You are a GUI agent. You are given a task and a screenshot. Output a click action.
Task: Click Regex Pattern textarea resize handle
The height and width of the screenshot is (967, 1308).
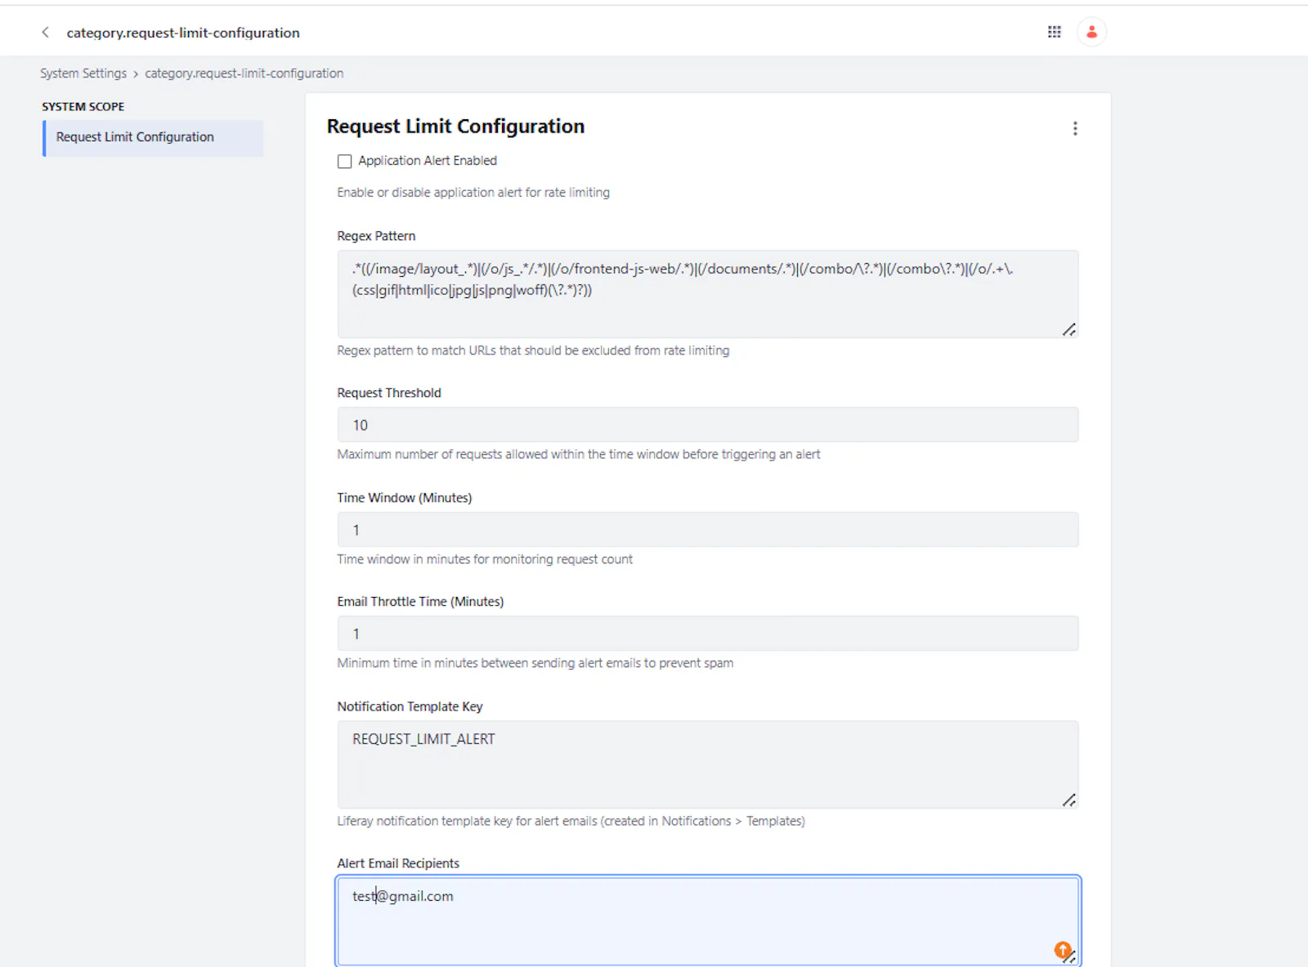[1068, 329]
